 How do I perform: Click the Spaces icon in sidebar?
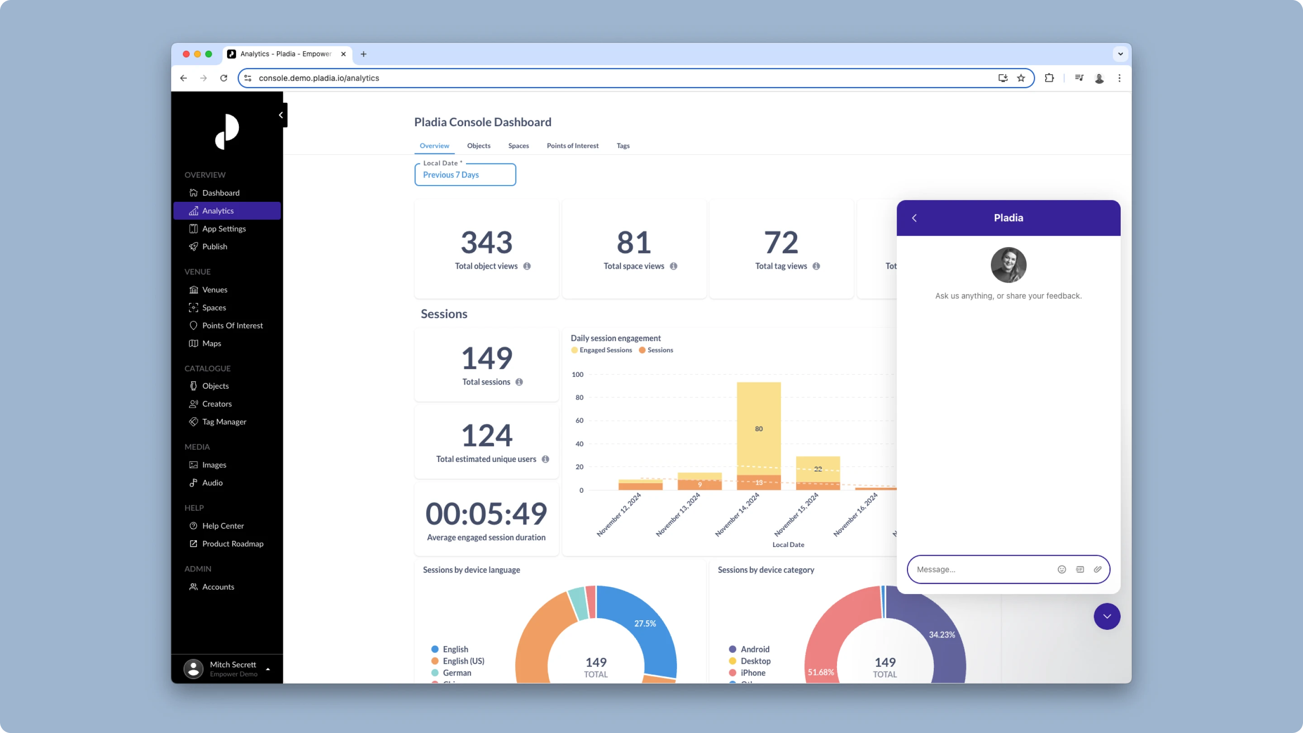click(193, 308)
